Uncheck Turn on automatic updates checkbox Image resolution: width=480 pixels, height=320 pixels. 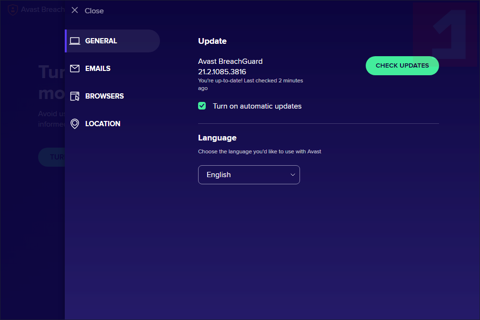pos(202,106)
